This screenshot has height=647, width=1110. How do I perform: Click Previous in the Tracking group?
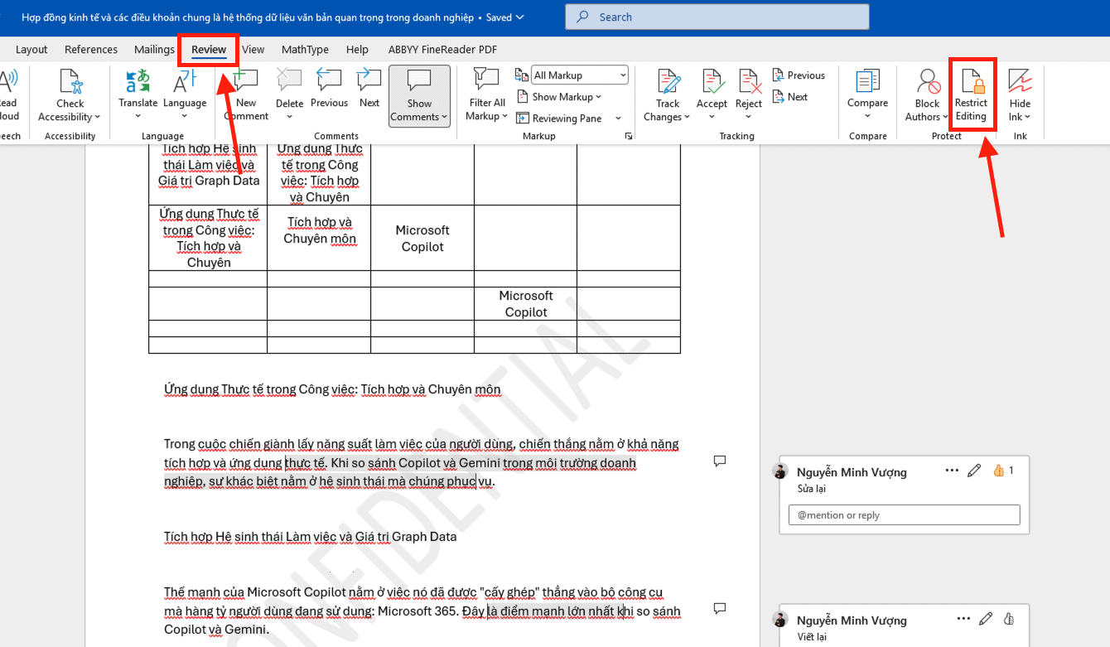(x=799, y=75)
